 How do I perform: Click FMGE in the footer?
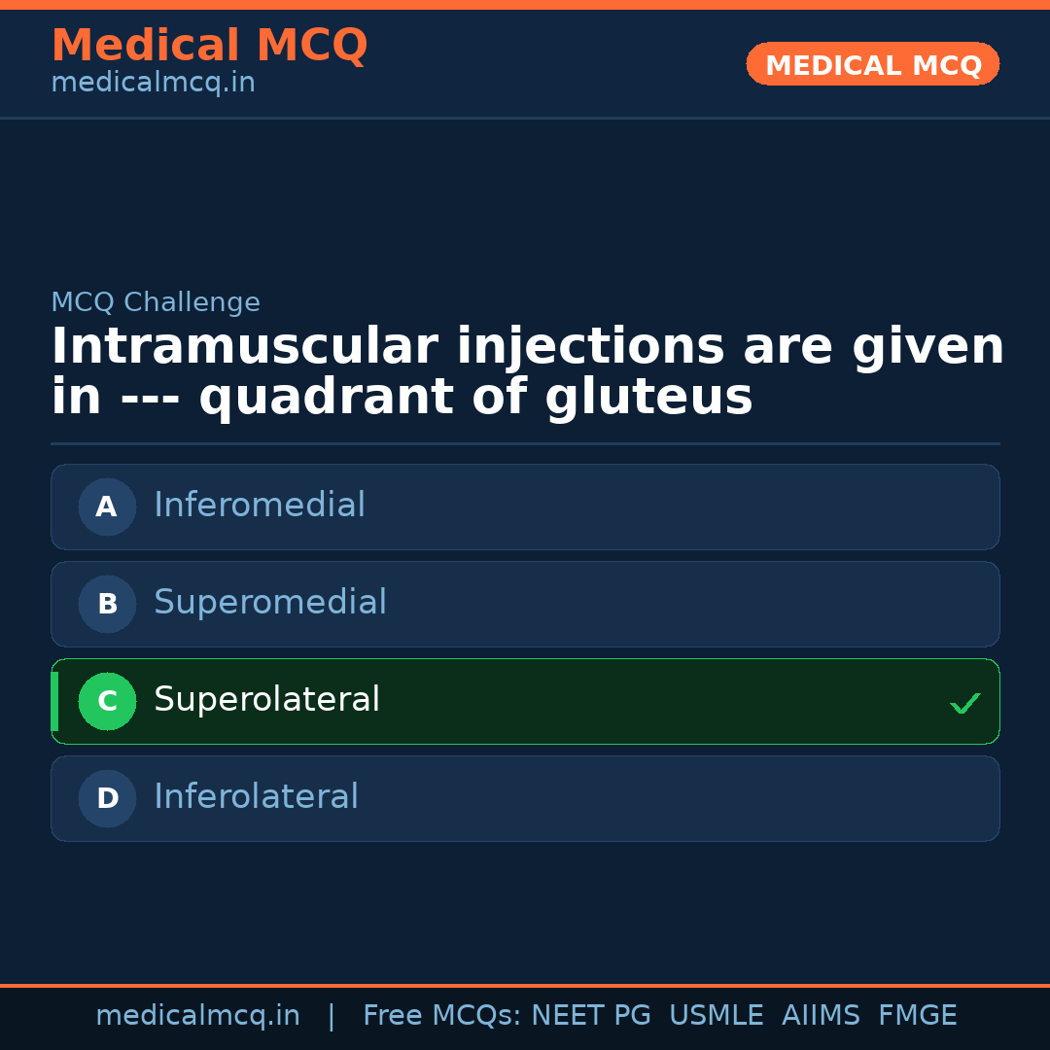[917, 1016]
